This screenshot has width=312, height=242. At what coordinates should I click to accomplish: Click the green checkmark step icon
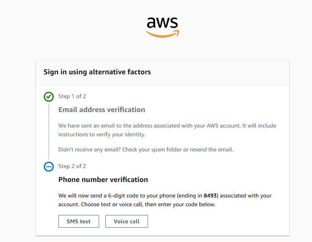click(x=49, y=96)
